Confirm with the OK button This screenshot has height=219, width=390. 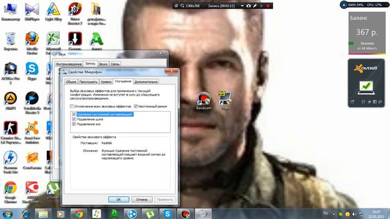point(119,200)
